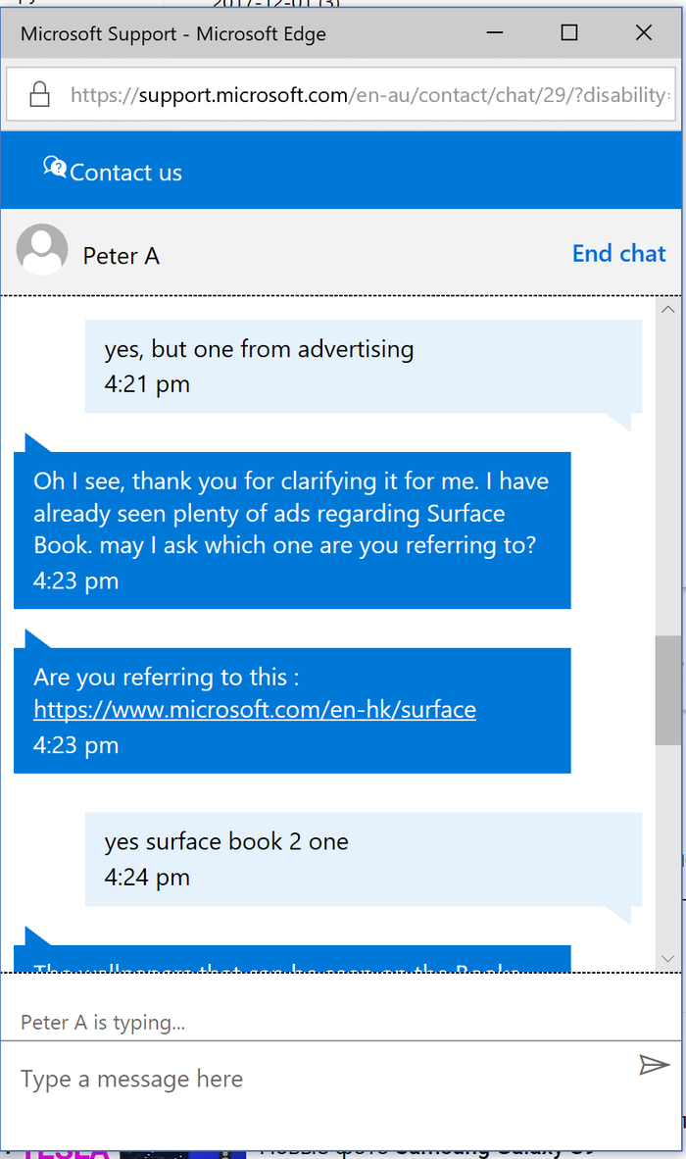This screenshot has height=1159, width=686.
Task: Click the Contact us chat bubble icon
Action: tap(55, 168)
